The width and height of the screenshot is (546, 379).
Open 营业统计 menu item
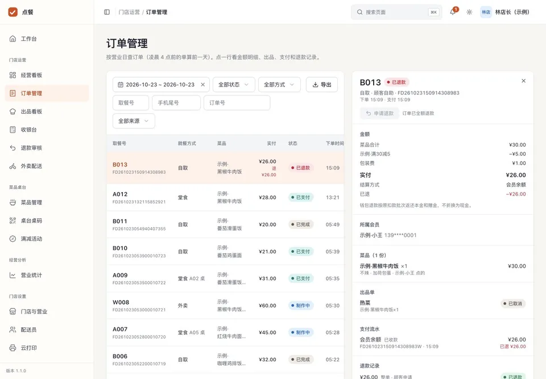coord(47,275)
